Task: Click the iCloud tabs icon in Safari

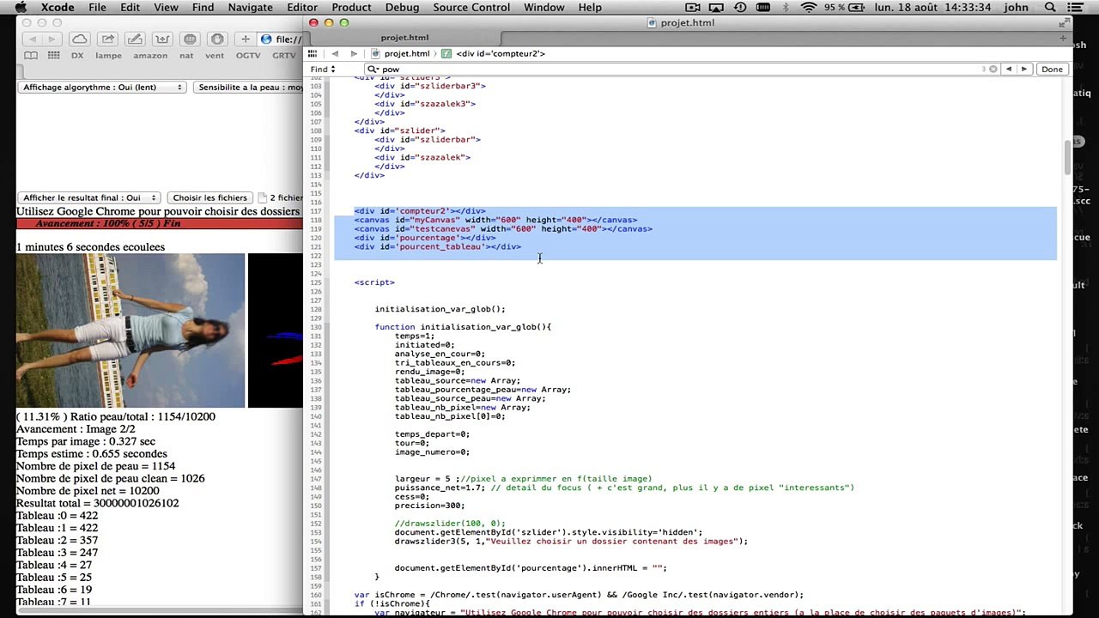Action: point(79,39)
